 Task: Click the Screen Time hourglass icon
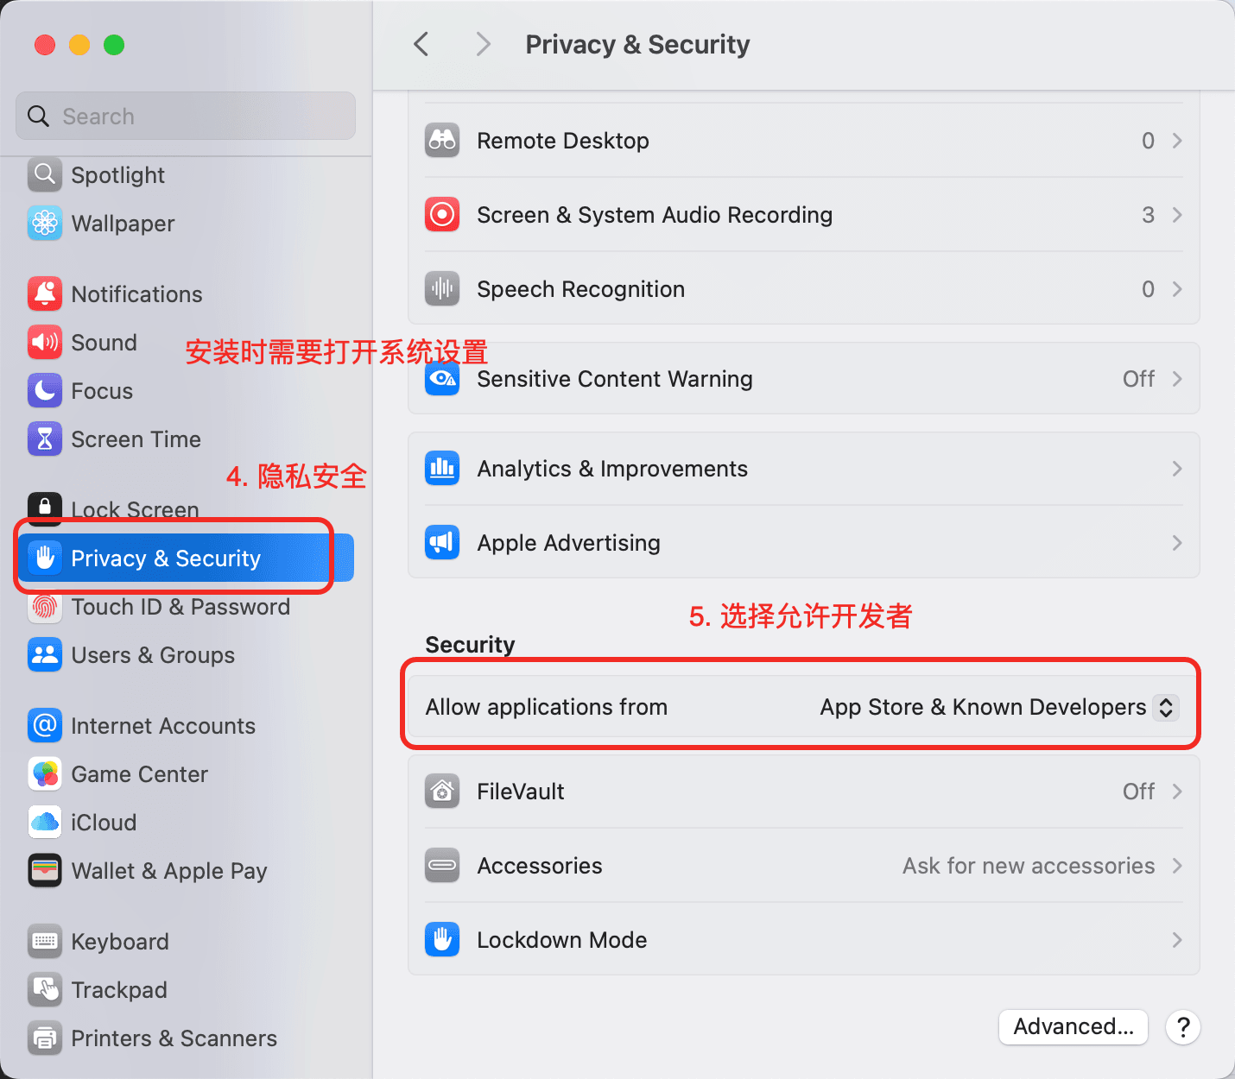pos(44,439)
